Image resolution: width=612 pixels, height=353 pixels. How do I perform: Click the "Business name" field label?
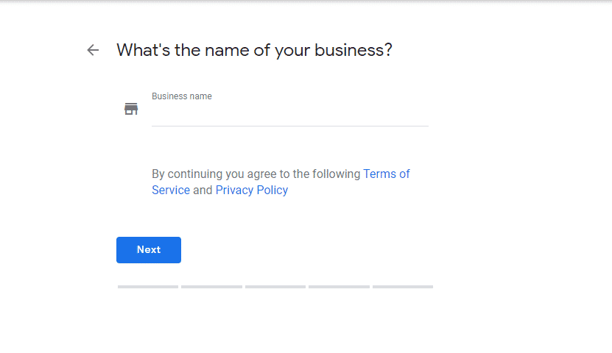182,96
